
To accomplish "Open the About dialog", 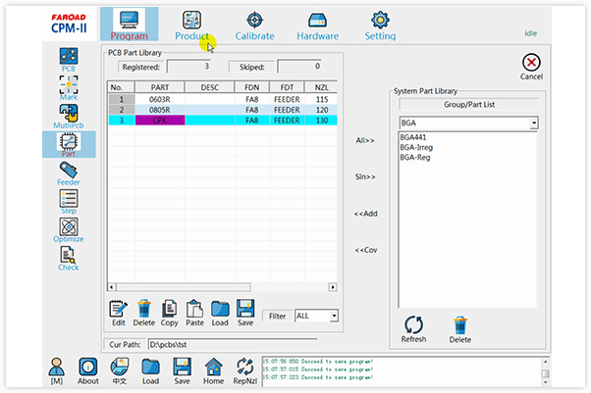I will click(x=87, y=371).
